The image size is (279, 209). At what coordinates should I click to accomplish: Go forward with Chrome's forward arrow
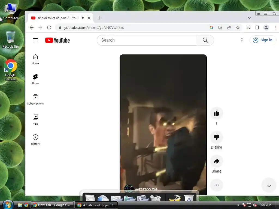point(40,27)
